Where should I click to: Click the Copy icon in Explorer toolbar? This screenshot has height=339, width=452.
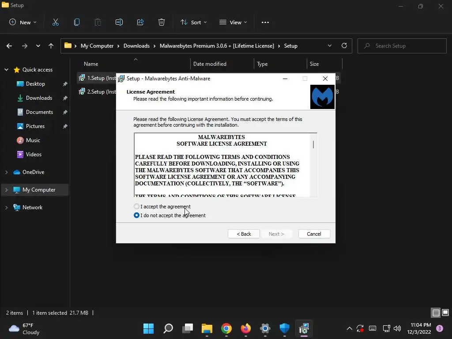click(x=77, y=22)
